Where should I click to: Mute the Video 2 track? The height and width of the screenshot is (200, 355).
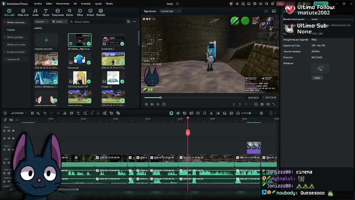pyautogui.click(x=9, y=149)
